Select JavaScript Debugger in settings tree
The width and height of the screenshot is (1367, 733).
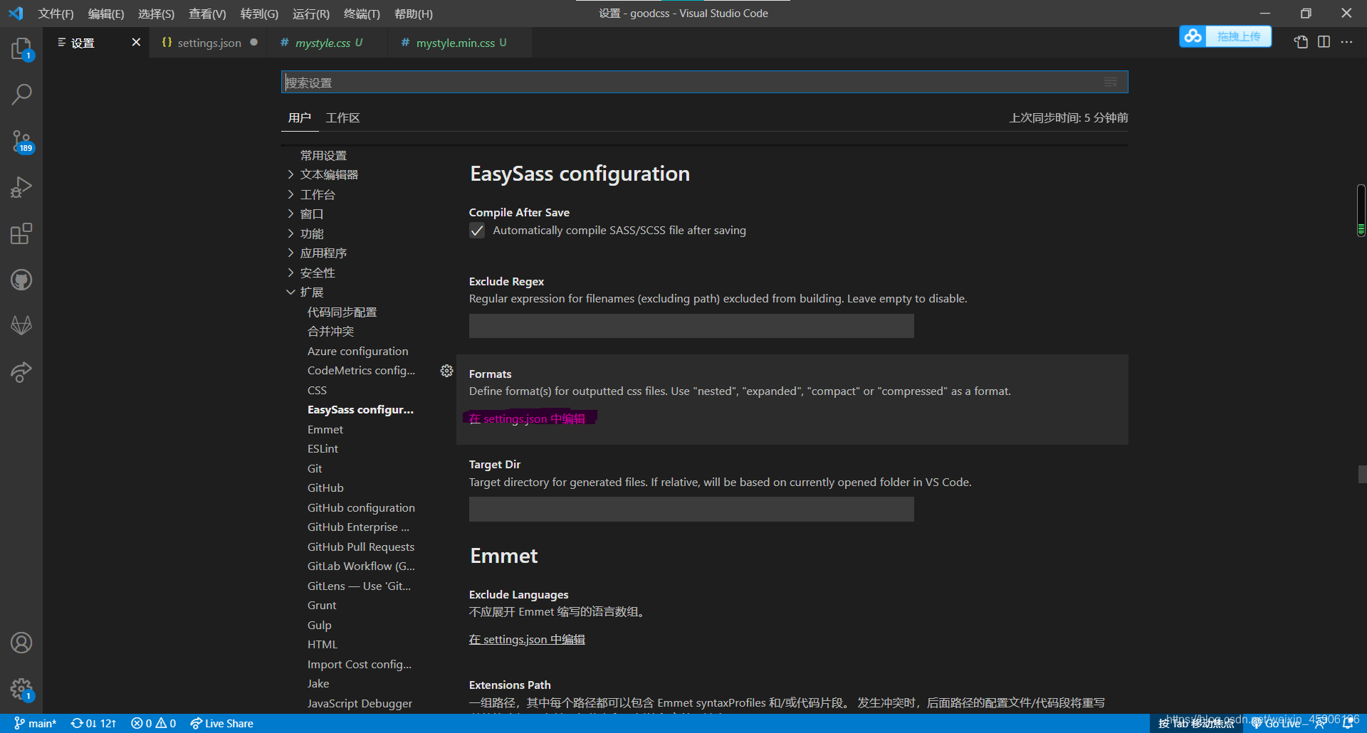pyautogui.click(x=360, y=703)
